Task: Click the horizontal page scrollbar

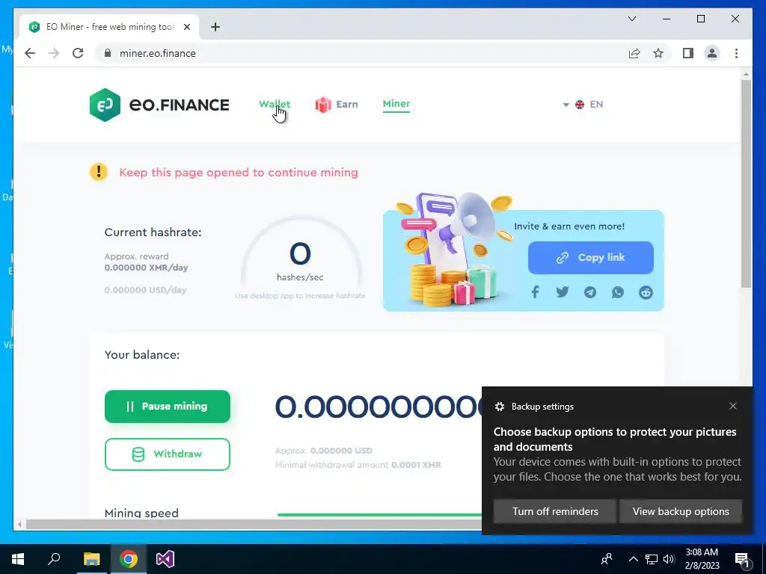Action: tap(254, 524)
